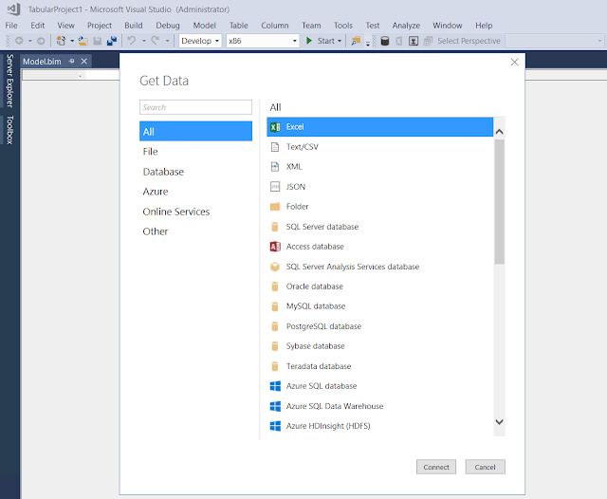The image size is (607, 499).
Task: Click the JSON file icon
Action: point(275,187)
